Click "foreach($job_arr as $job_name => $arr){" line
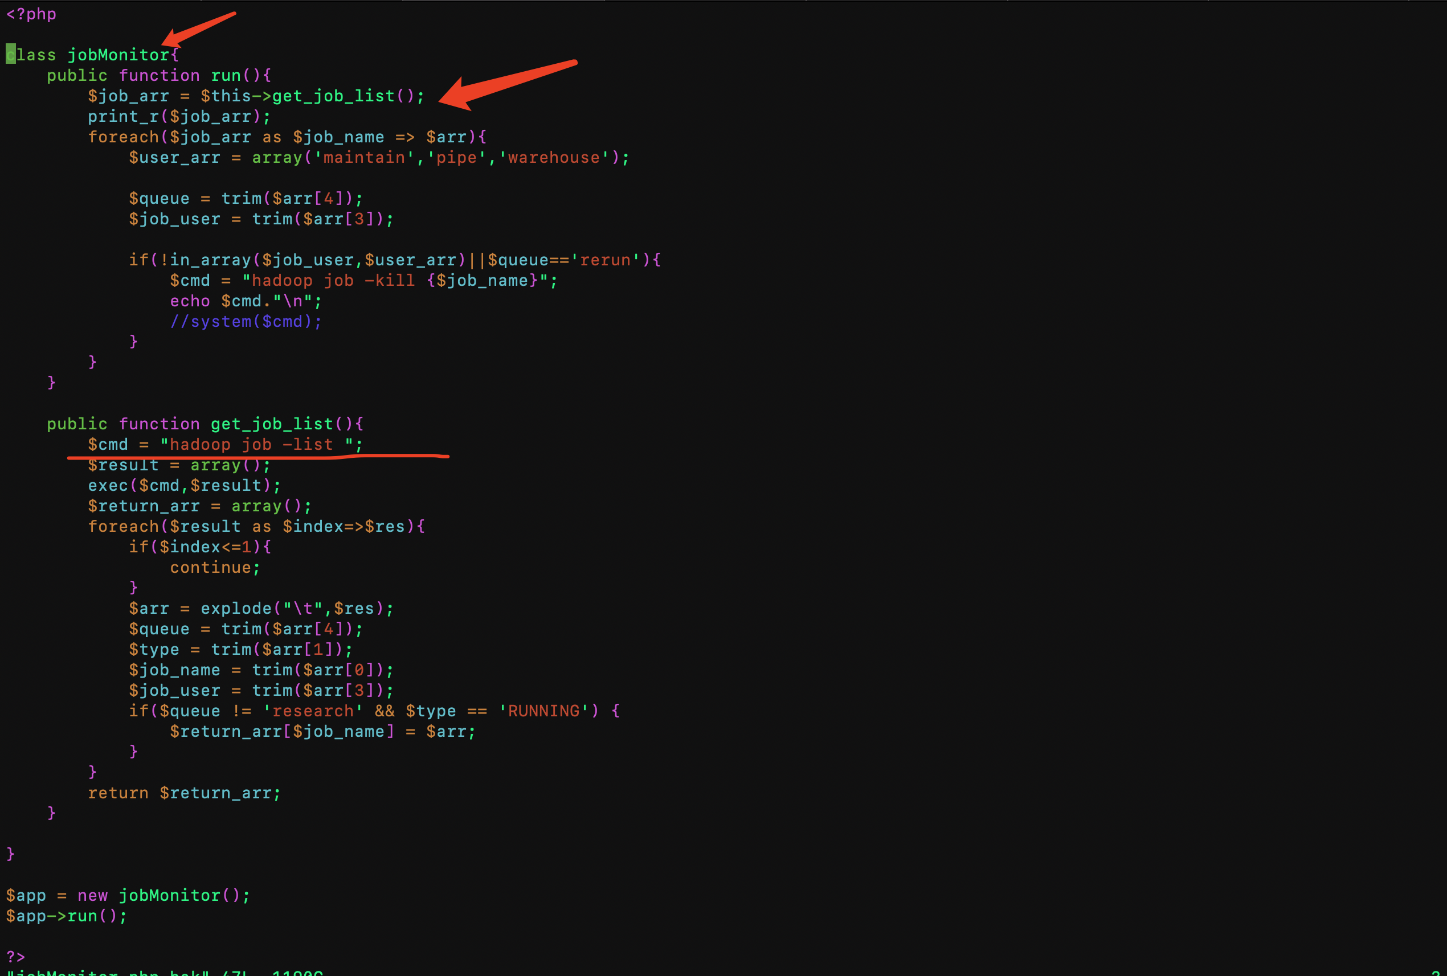Image resolution: width=1447 pixels, height=976 pixels. (x=287, y=137)
